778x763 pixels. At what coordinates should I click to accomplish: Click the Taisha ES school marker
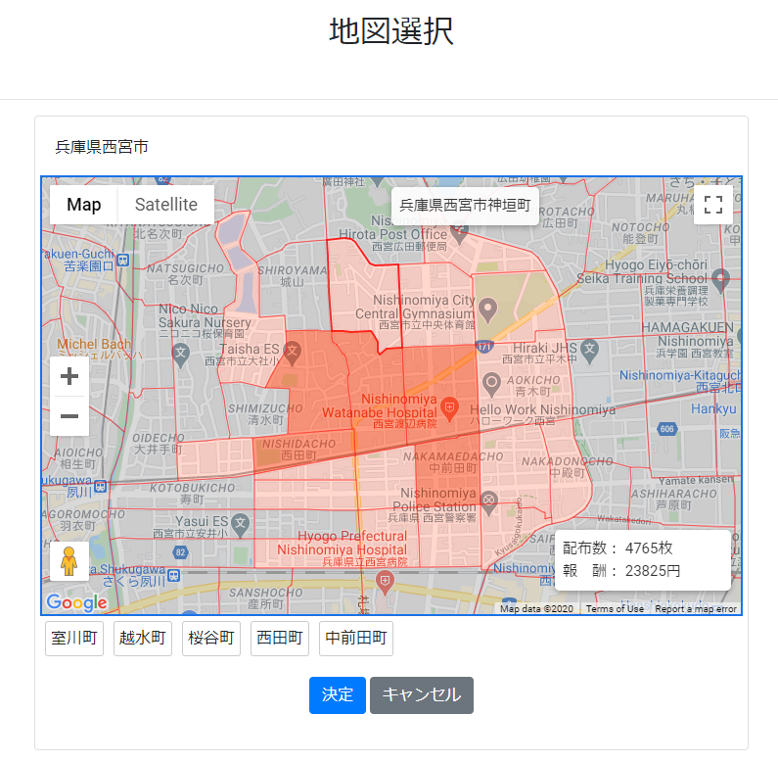click(x=293, y=349)
